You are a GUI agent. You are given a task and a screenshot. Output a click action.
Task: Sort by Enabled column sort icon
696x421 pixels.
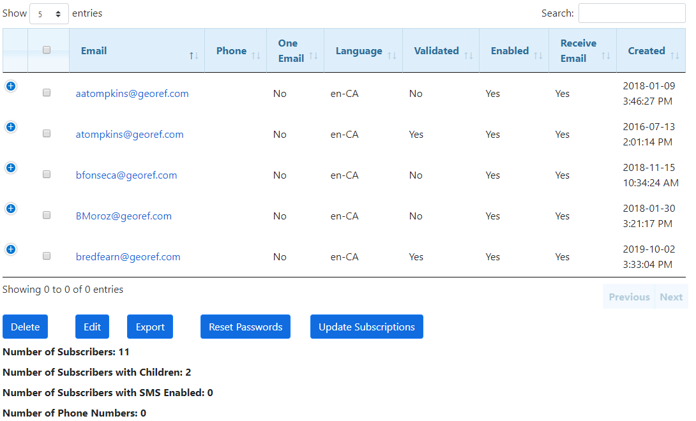pyautogui.click(x=538, y=56)
